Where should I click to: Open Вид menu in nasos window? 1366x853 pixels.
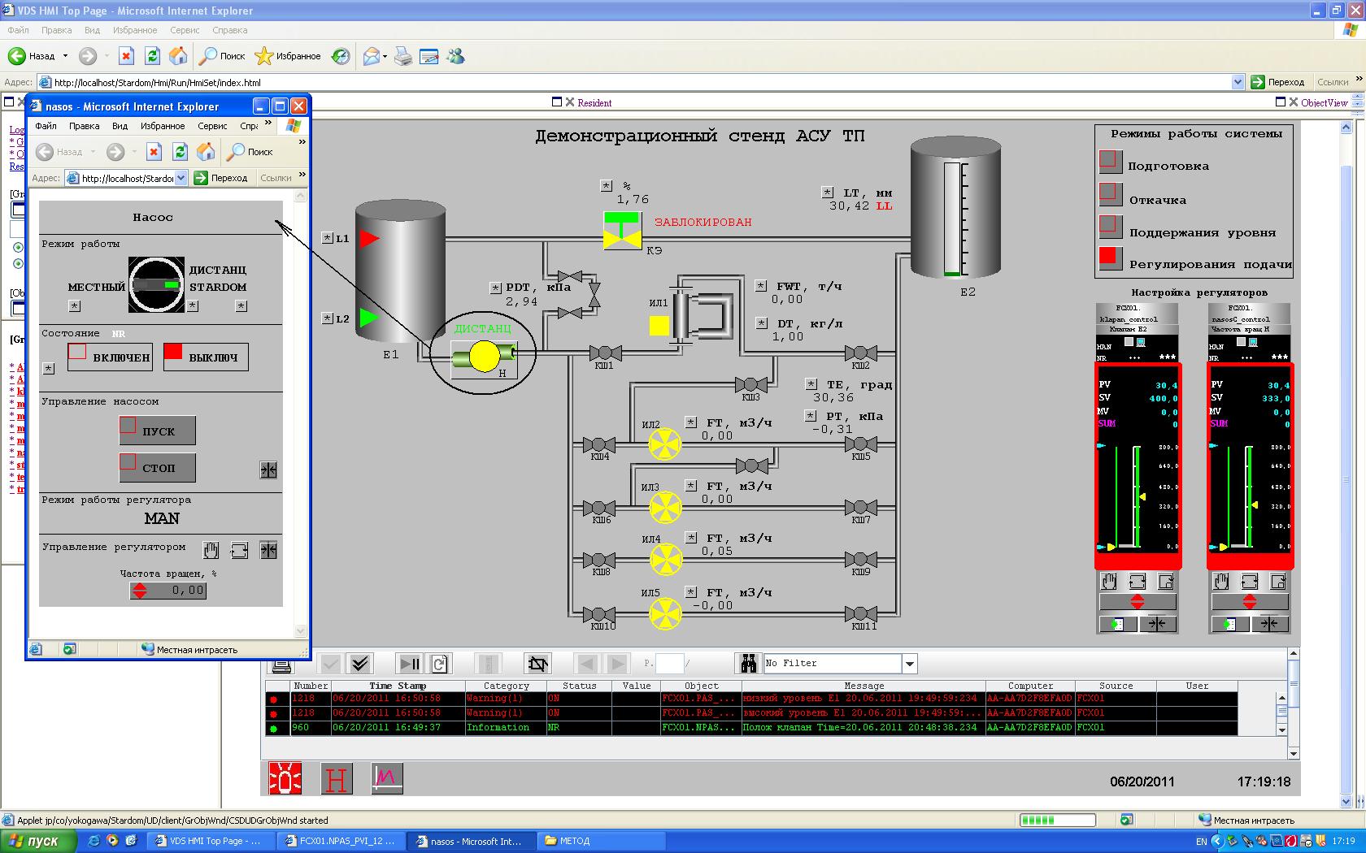click(120, 126)
